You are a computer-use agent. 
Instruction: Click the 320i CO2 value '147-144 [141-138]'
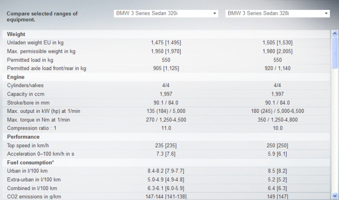coord(166,197)
